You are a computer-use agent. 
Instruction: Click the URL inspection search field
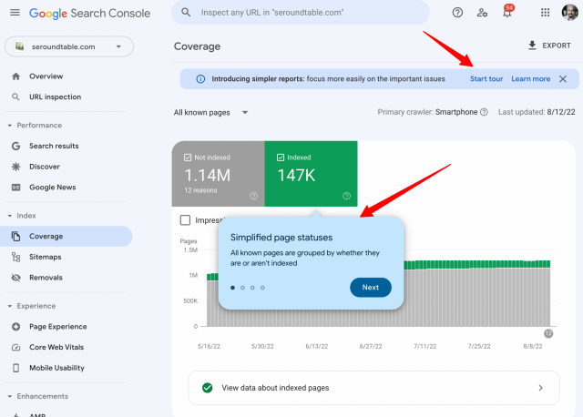point(301,13)
